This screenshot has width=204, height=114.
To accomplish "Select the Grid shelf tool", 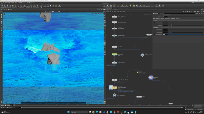I will tap(13, 6).
